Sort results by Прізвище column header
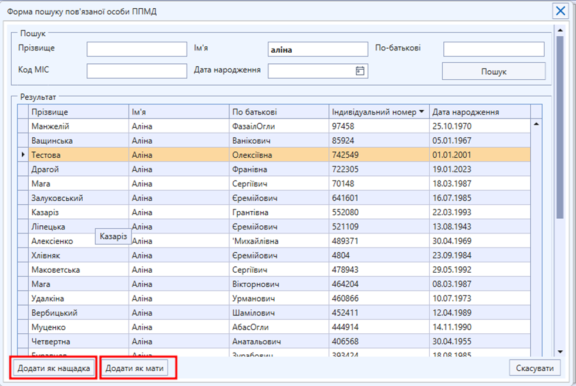Screen dimensions: 576x386 (78, 112)
